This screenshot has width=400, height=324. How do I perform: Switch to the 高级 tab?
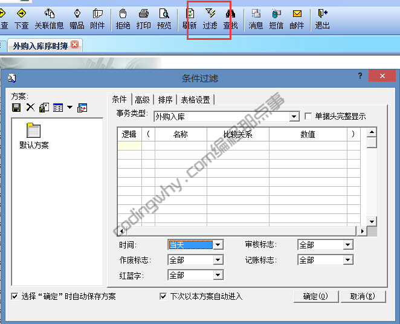click(x=142, y=100)
